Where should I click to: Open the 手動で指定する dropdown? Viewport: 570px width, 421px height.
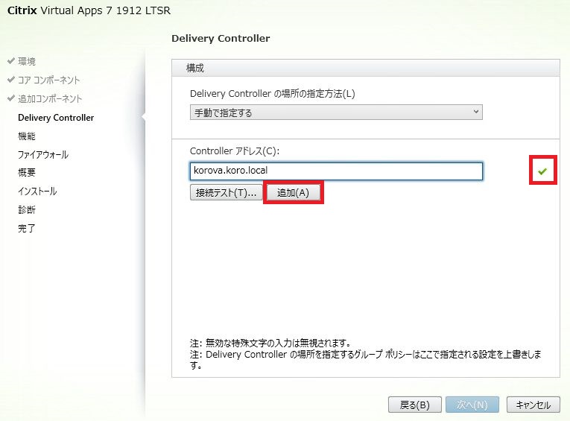pos(336,112)
